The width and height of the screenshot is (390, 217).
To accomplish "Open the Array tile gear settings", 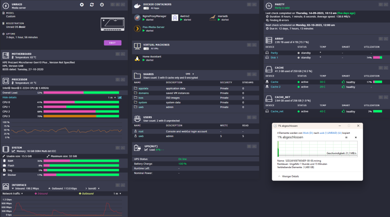I will click(381, 38).
